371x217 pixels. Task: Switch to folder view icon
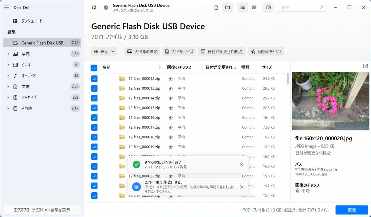pos(228,7)
